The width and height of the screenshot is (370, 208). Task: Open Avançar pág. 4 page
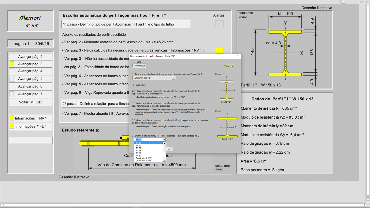click(30, 71)
